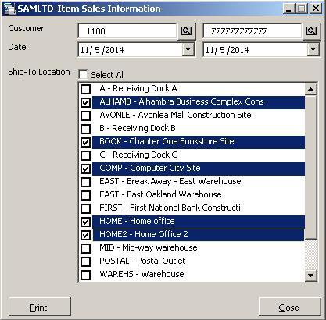
Task: Maximize the Item Sales Information window
Action: coord(302,9)
